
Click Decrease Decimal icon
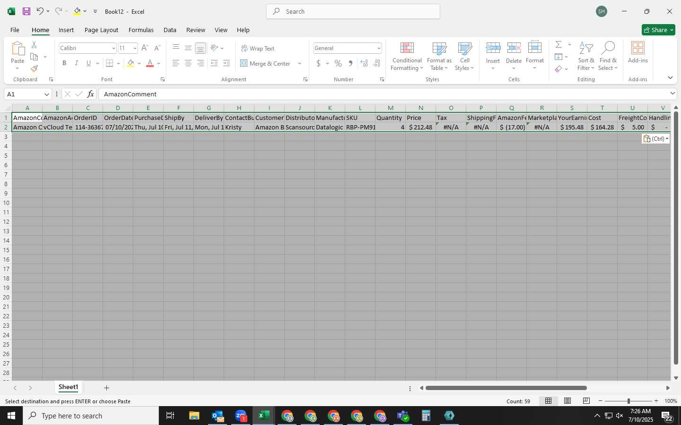coord(376,63)
